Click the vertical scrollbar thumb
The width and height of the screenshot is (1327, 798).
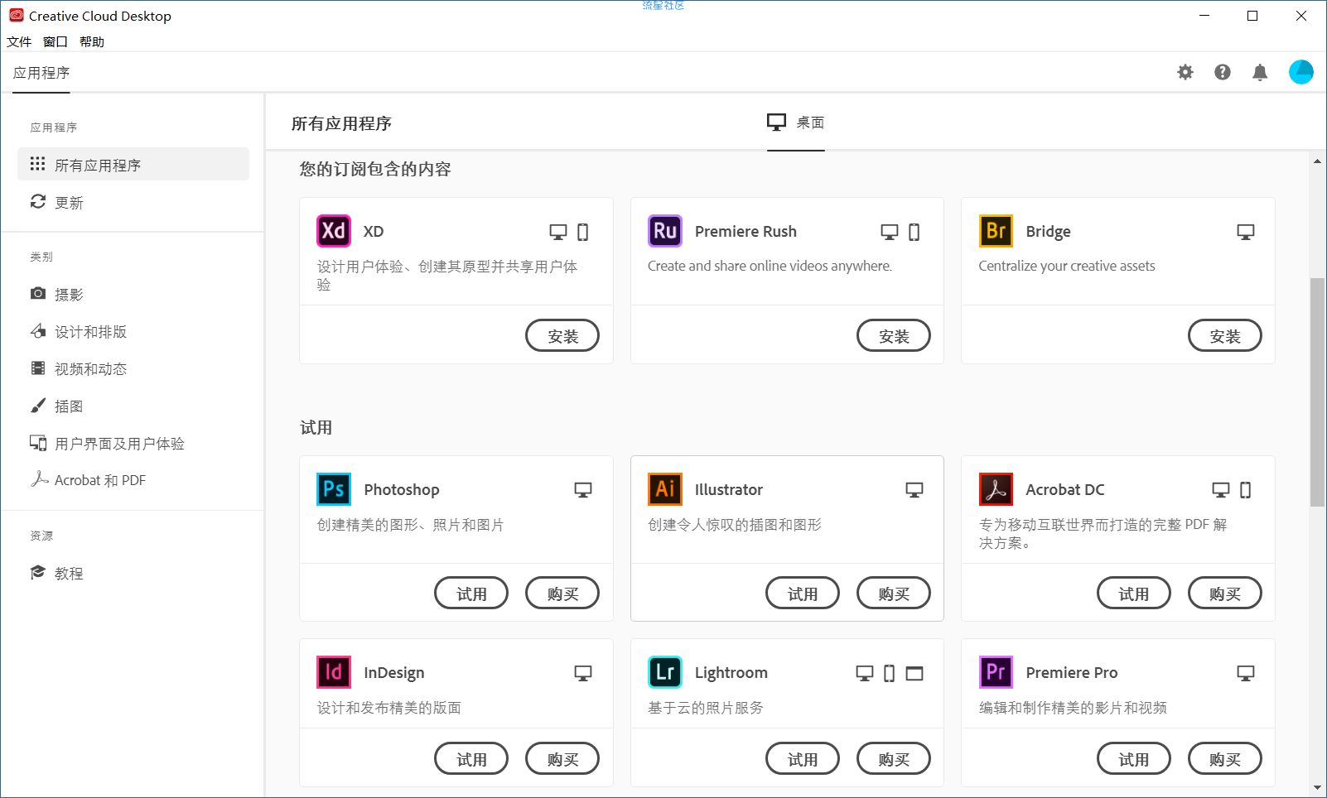(1317, 392)
